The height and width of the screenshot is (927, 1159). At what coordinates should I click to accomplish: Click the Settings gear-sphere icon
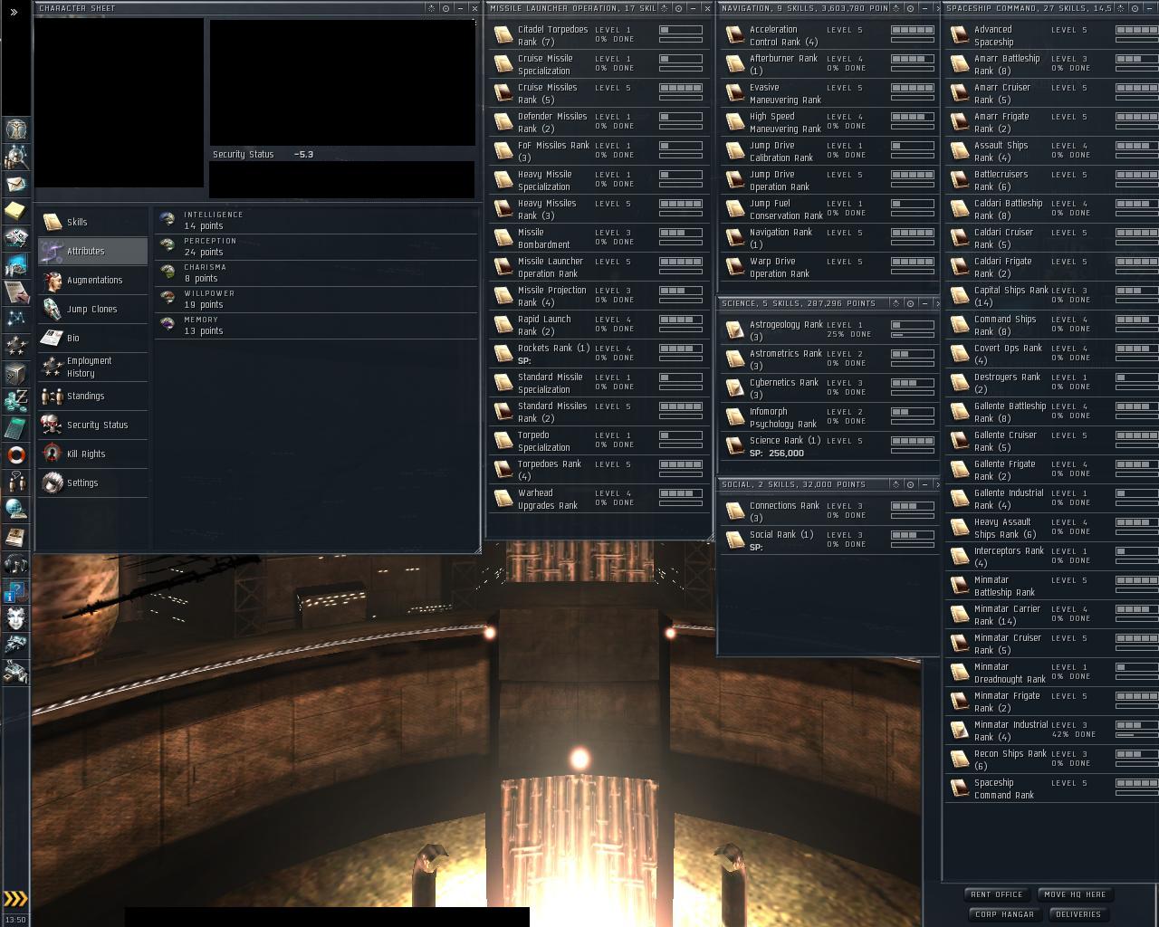[x=53, y=483]
